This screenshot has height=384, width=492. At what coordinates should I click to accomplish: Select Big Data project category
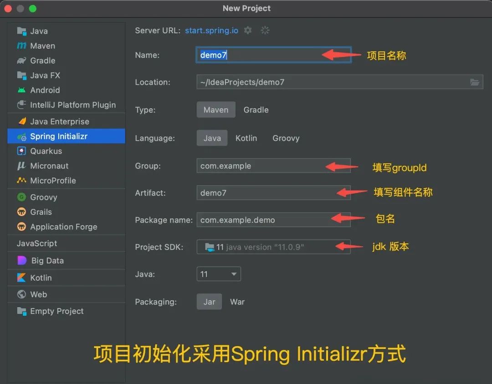point(66,261)
